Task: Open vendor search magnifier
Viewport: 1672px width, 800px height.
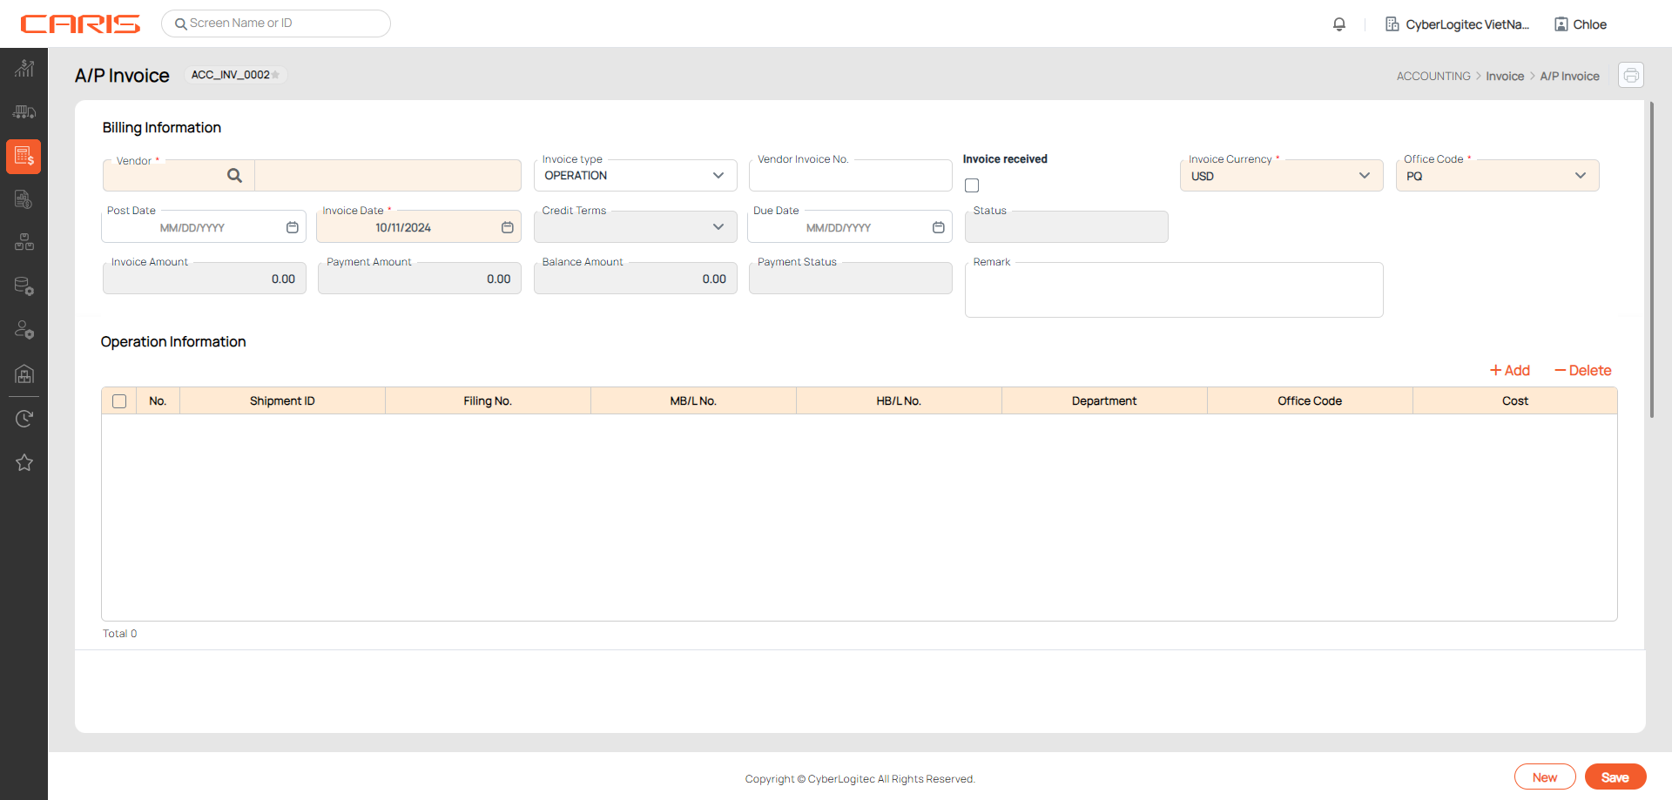Action: click(x=234, y=176)
